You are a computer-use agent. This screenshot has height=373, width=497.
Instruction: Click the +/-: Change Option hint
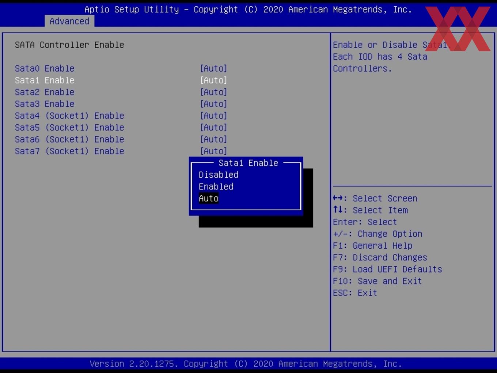point(378,234)
